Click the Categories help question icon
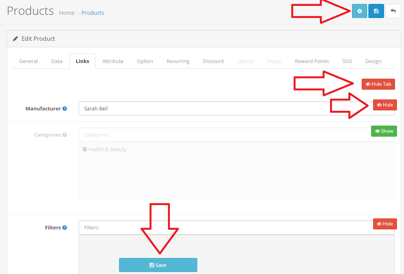This screenshot has width=404, height=274. (65, 135)
